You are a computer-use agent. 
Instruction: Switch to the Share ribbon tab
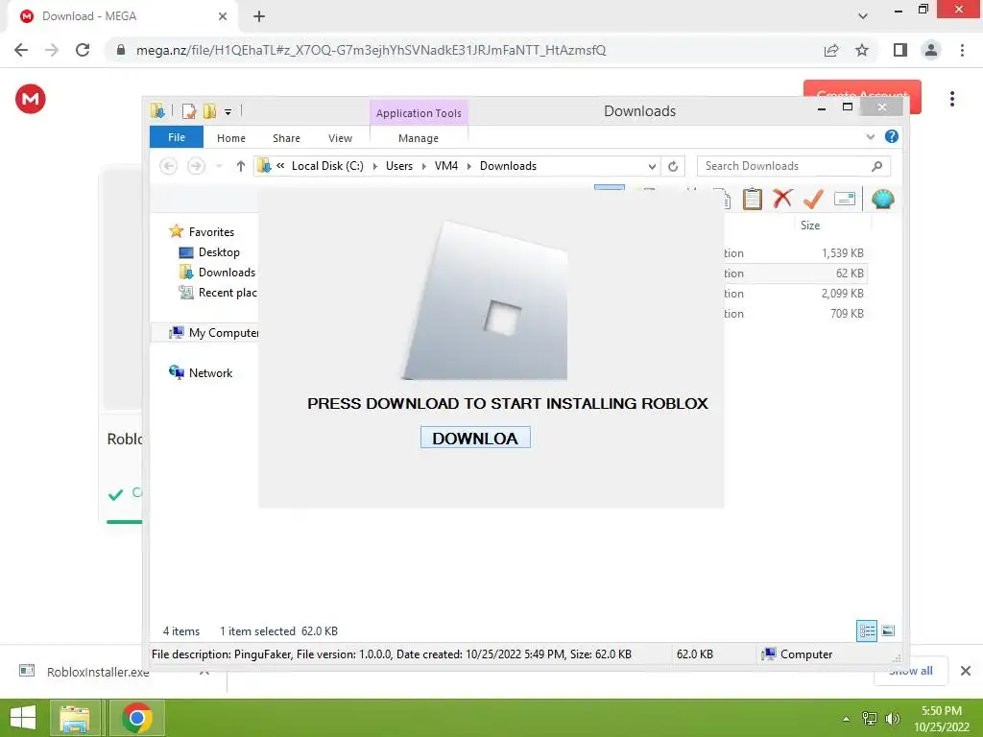click(286, 138)
